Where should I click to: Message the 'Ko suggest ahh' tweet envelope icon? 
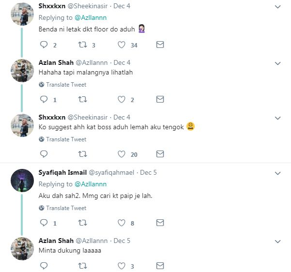[160, 154]
